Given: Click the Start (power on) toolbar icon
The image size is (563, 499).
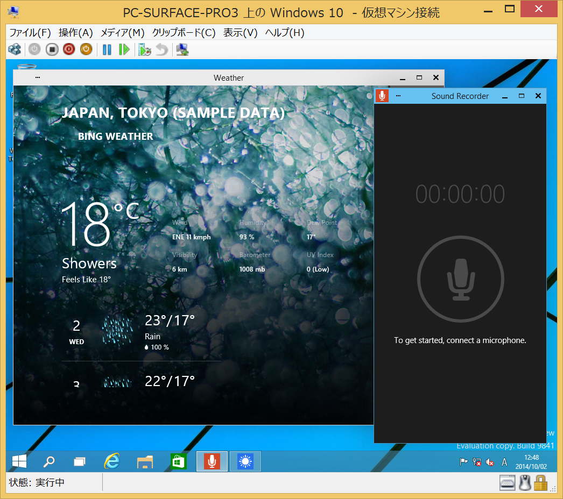Looking at the screenshot, I should 34,49.
